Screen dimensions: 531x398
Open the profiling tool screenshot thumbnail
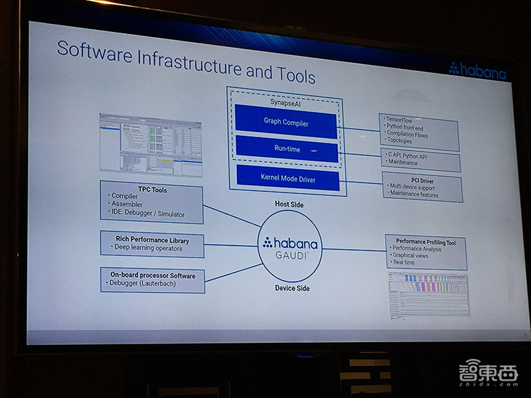[x=427, y=293]
